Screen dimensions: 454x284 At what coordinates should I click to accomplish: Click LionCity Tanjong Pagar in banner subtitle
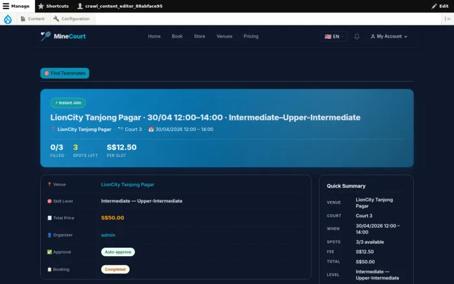[x=84, y=130]
